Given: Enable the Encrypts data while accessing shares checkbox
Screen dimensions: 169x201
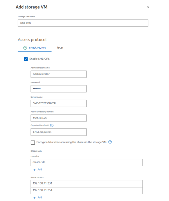Looking at the screenshot, I should tap(33, 142).
